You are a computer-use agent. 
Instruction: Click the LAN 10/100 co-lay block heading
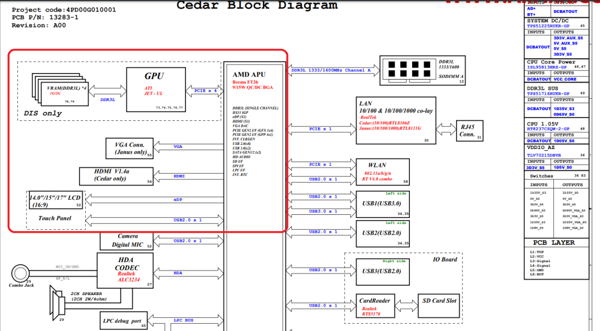tap(395, 107)
